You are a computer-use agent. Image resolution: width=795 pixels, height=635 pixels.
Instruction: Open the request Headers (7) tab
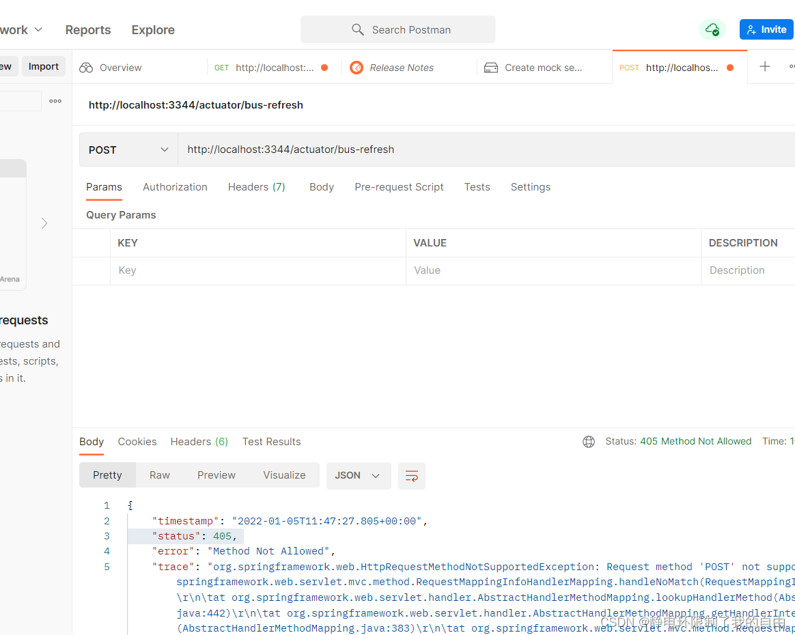pos(257,187)
